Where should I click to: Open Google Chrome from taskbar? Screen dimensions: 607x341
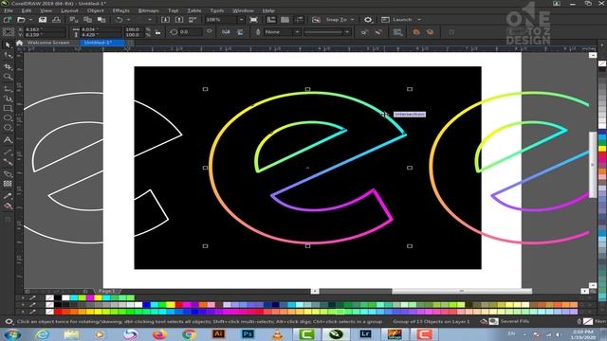189,333
